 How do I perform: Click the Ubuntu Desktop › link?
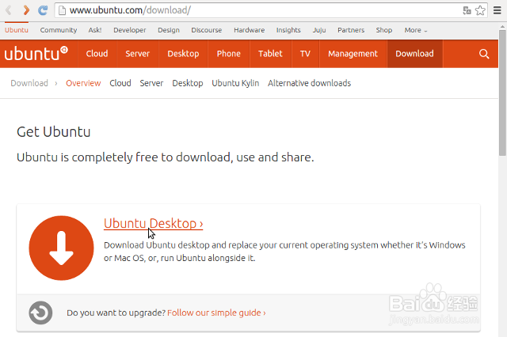pyautogui.click(x=153, y=223)
